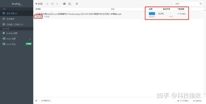Click into the search input field

point(186,4)
